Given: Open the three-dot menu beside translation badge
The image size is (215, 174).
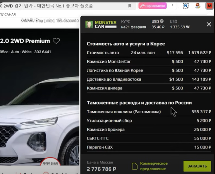Looking at the screenshot, I should click(172, 6).
